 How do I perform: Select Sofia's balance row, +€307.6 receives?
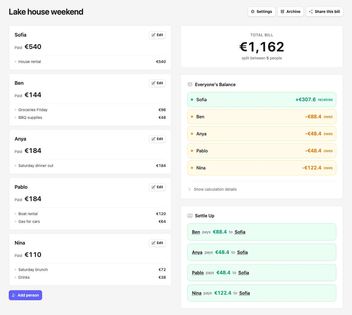262,100
